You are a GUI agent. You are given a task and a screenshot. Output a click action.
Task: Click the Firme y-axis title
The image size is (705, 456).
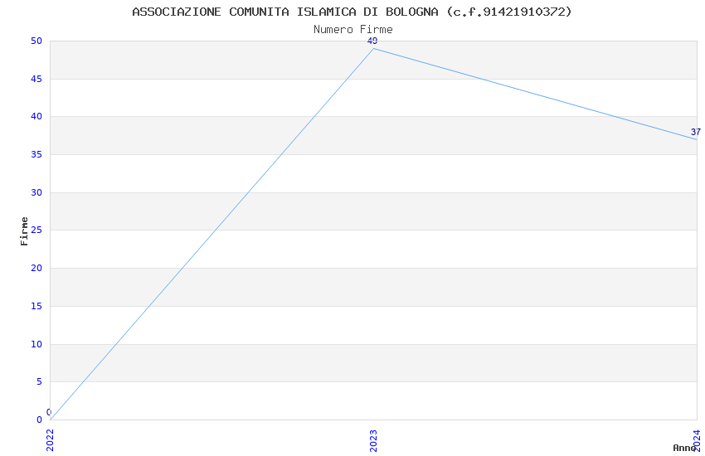(24, 231)
